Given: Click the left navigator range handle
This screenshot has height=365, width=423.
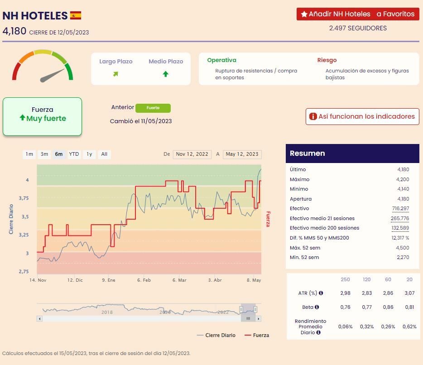Looking at the screenshot, I should coord(241,309).
